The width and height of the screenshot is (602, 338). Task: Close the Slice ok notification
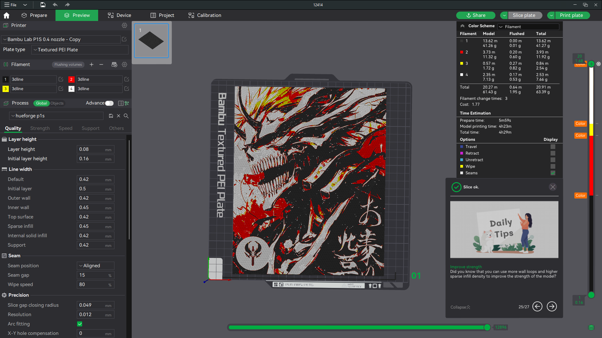(x=553, y=187)
